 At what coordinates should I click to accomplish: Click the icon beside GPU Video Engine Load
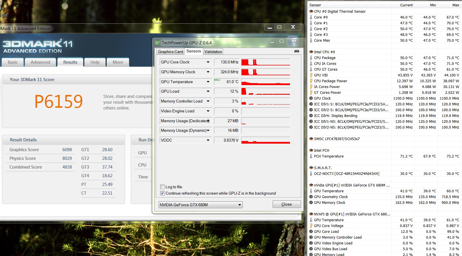(311, 243)
